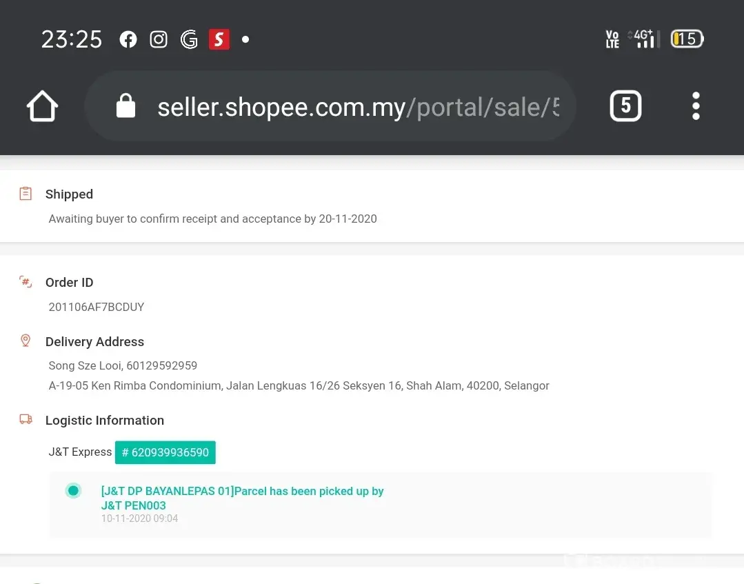Tap the Google notification icon in status bar
The height and width of the screenshot is (584, 744).
tap(189, 39)
